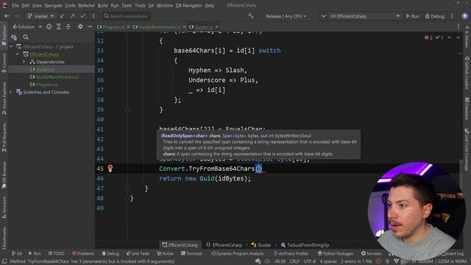Image resolution: width=471 pixels, height=265 pixels.
Task: Open editor tabs kebab menu
Action: (458, 26)
